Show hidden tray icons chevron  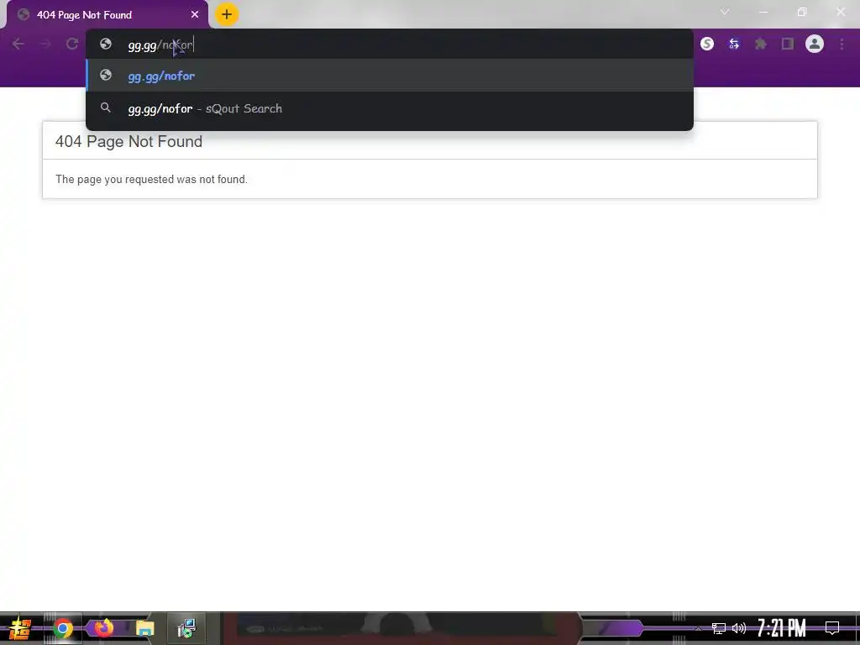pos(698,628)
